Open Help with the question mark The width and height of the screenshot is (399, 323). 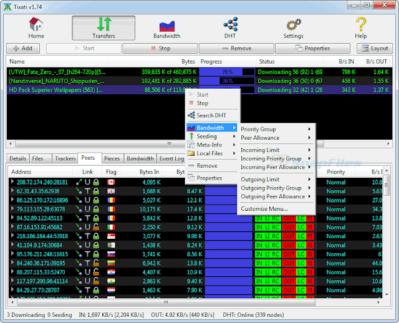[361, 28]
